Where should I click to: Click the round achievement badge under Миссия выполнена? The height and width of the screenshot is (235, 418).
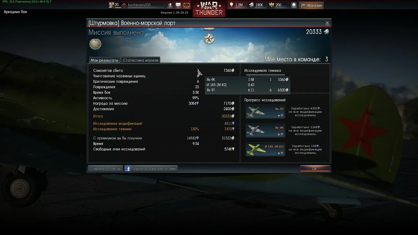pyautogui.click(x=95, y=44)
